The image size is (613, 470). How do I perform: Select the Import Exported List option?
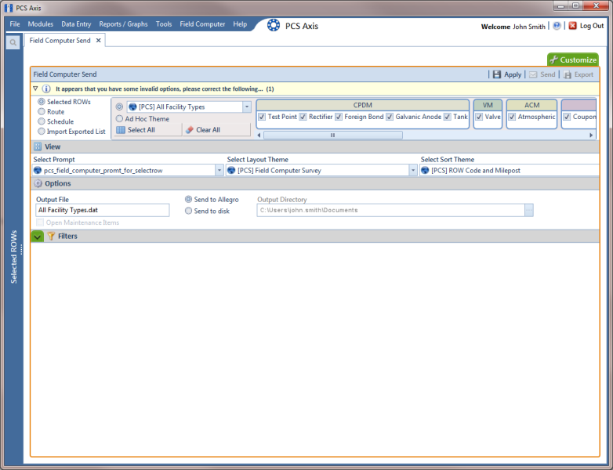tap(41, 132)
